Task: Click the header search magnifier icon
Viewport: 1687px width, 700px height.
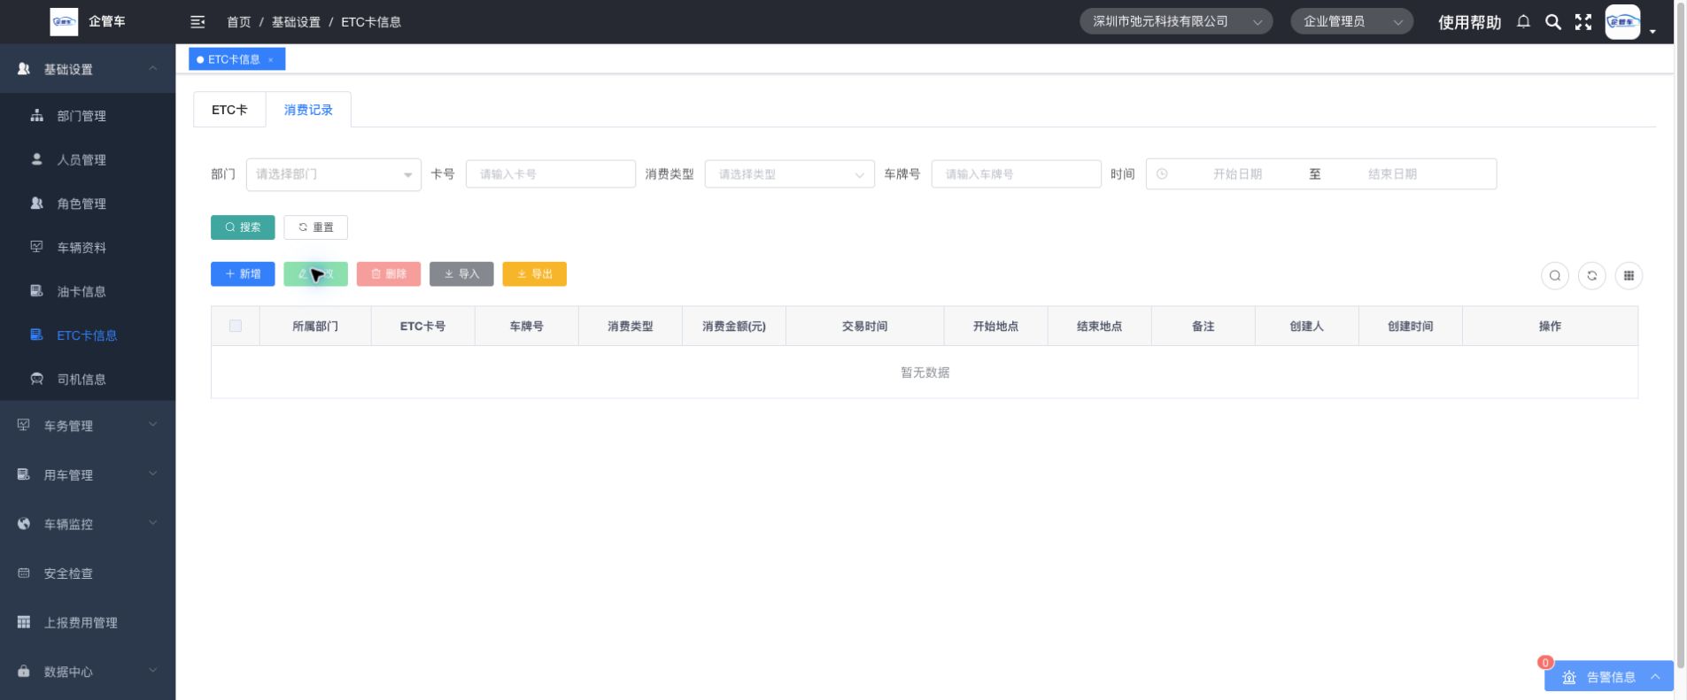Action: click(x=1553, y=22)
